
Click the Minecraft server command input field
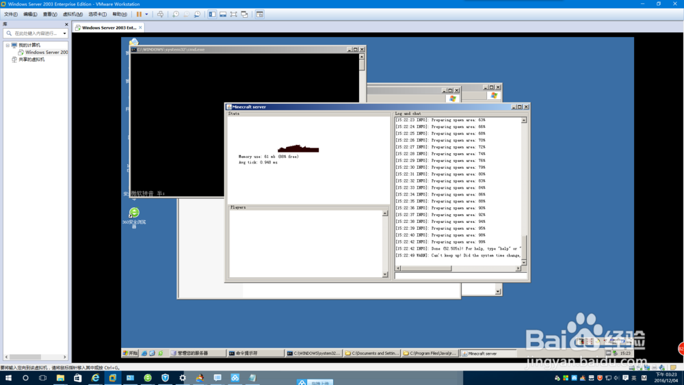click(460, 276)
